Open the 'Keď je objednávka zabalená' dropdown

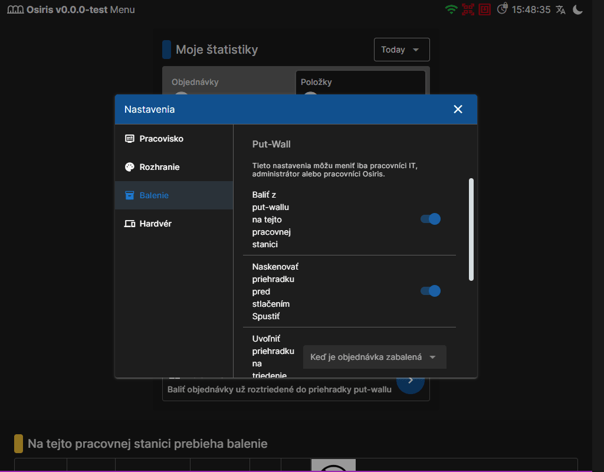click(x=375, y=357)
